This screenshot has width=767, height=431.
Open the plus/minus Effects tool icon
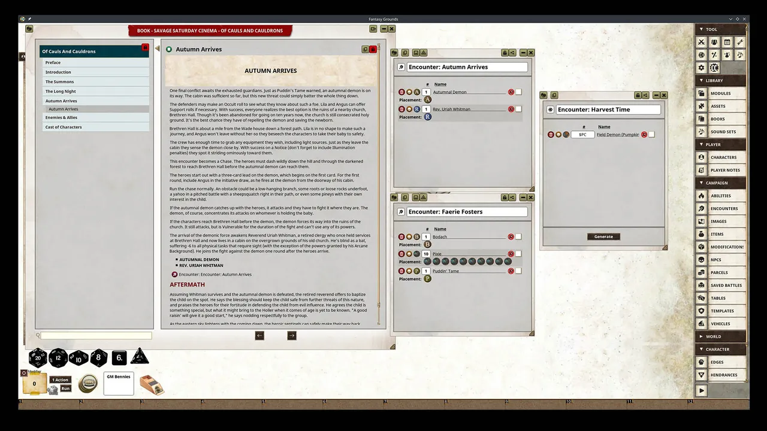pos(714,54)
